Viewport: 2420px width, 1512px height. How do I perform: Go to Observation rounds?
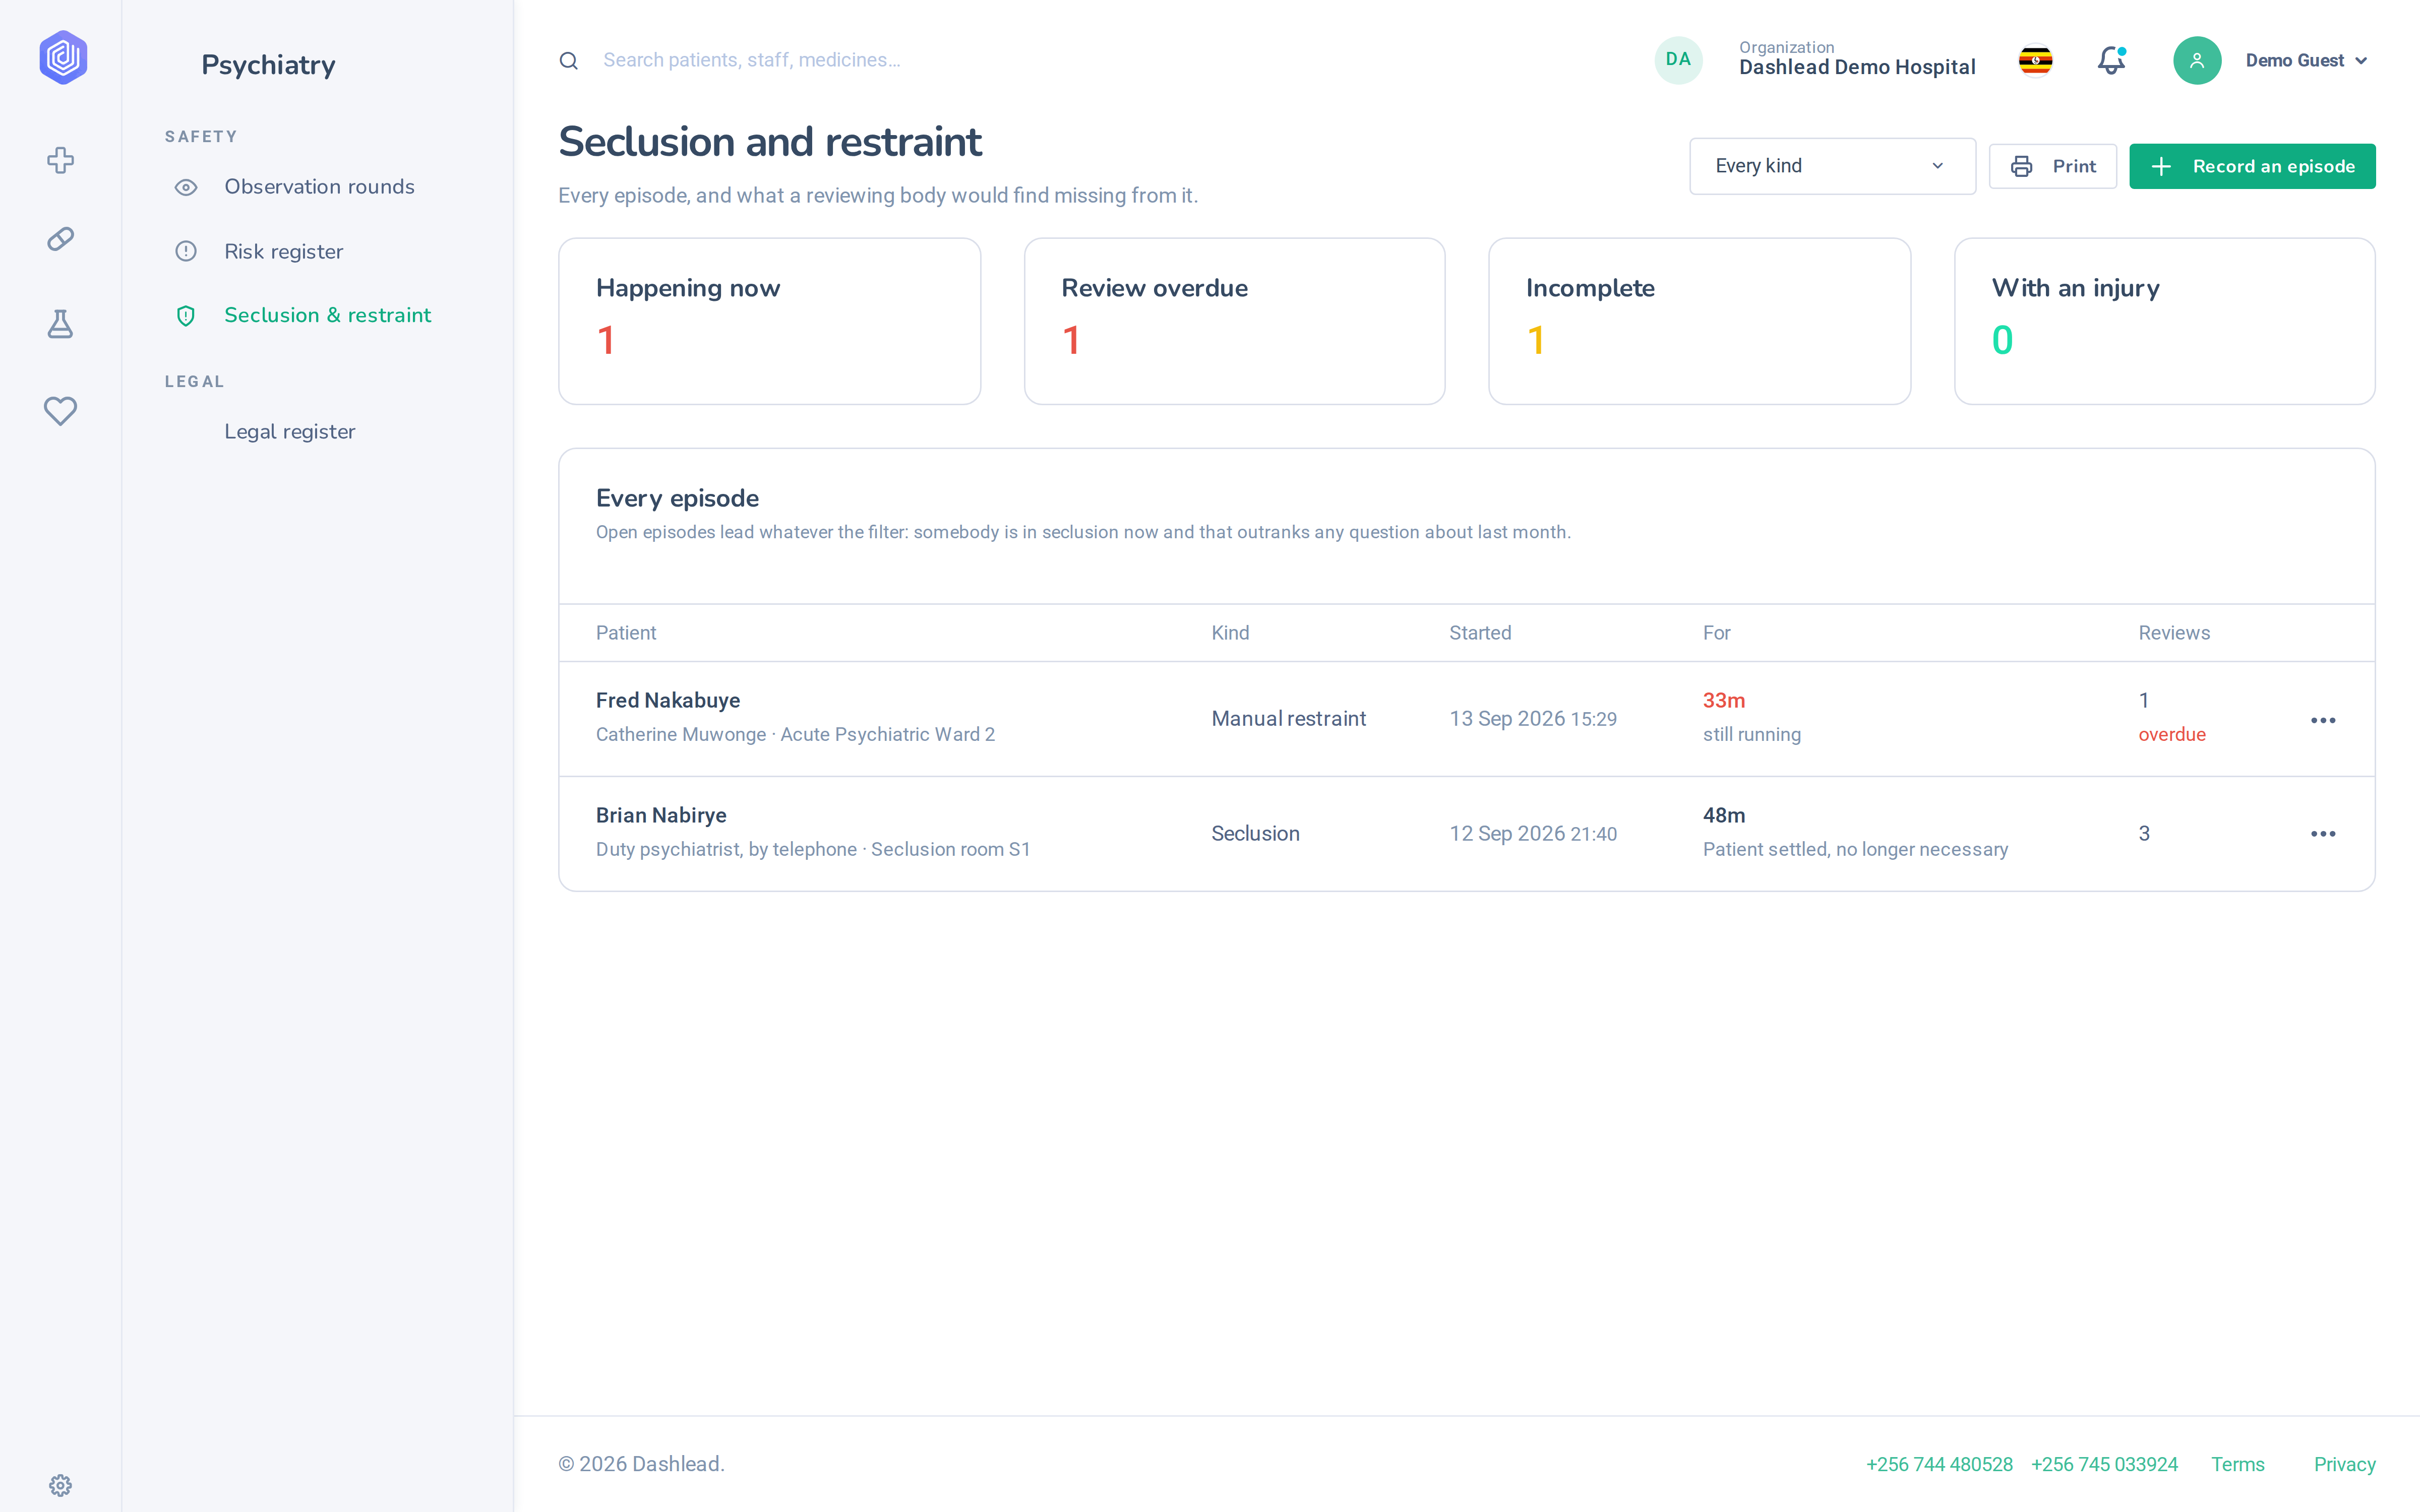point(319,187)
